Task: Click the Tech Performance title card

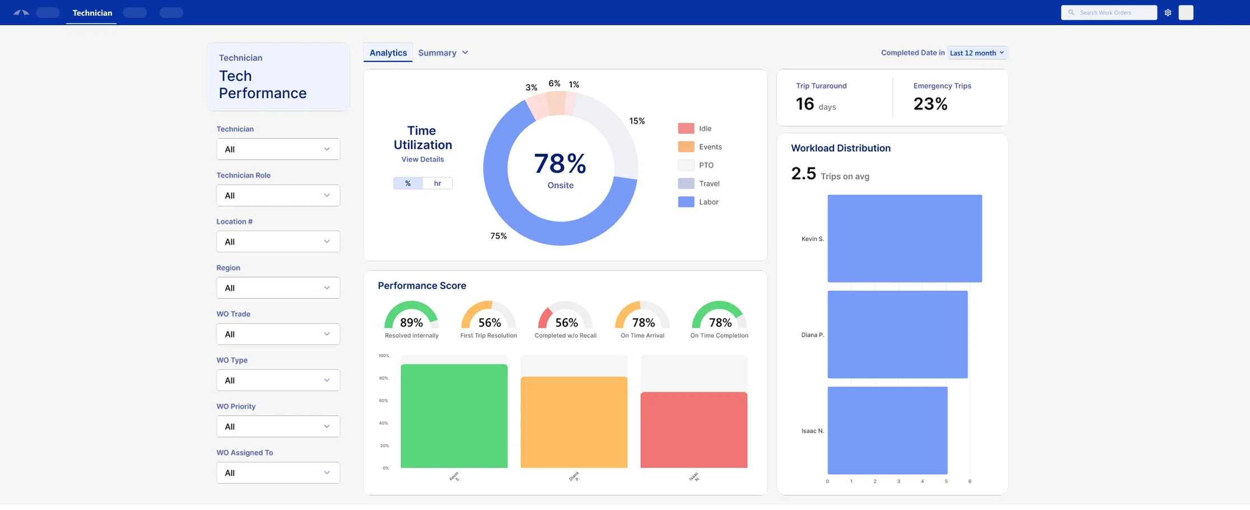Action: point(278,77)
